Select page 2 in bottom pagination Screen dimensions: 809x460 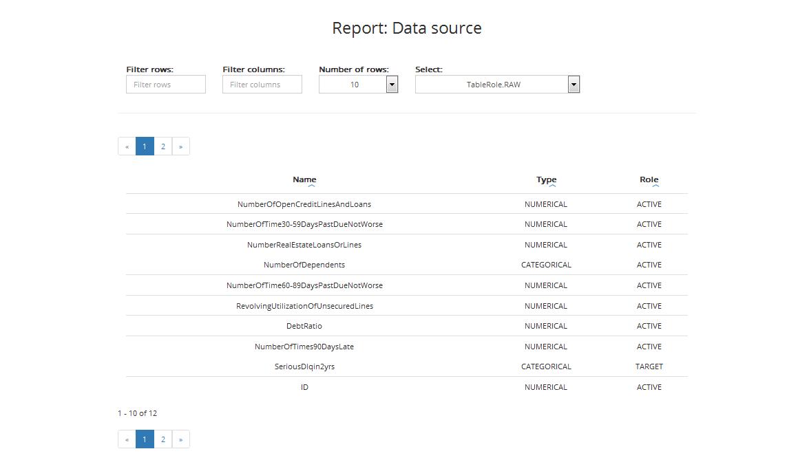point(163,439)
